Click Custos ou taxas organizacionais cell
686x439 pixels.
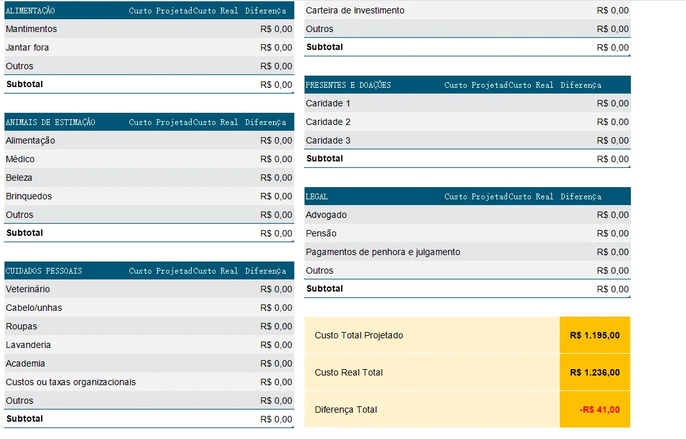(71, 382)
